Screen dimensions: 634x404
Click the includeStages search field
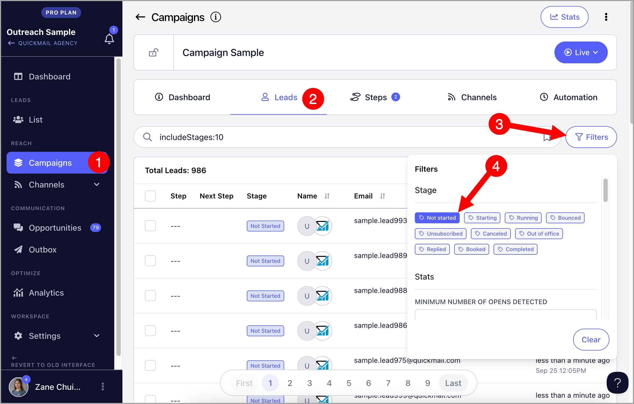[347, 137]
